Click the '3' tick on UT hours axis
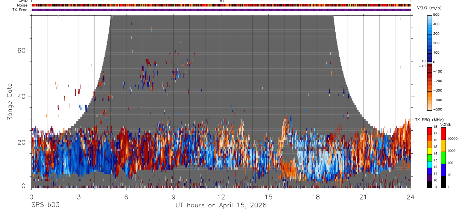This screenshot has height=213, width=462. (79, 196)
